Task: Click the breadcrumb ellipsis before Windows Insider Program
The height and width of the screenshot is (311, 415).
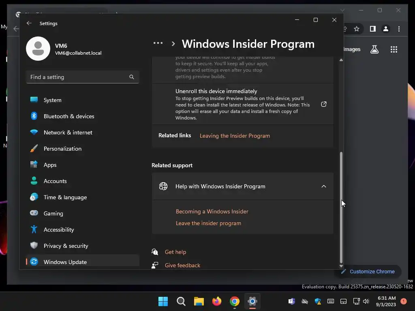Action: click(158, 43)
